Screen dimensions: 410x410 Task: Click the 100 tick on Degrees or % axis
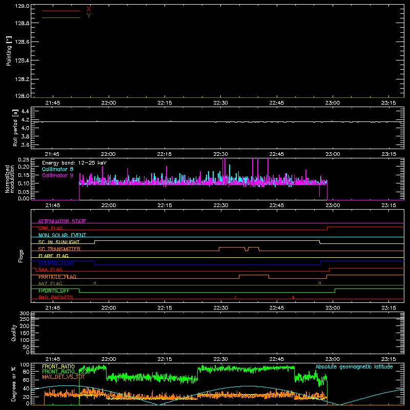coord(25,365)
